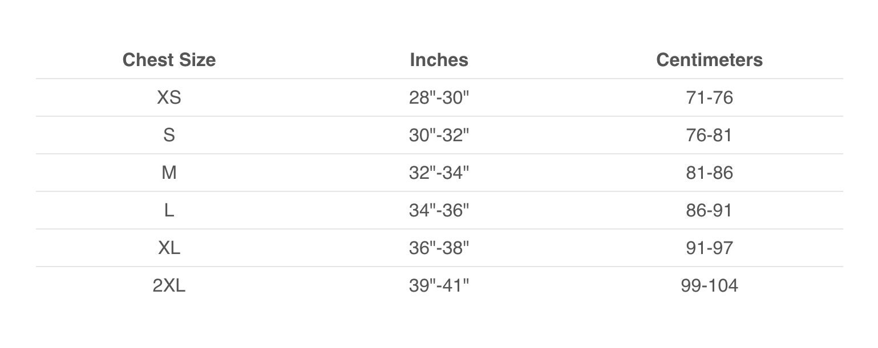Click the 71-76 centimeters value

(709, 97)
